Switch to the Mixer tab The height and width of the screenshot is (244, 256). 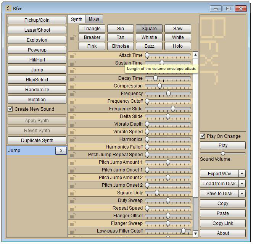94,19
